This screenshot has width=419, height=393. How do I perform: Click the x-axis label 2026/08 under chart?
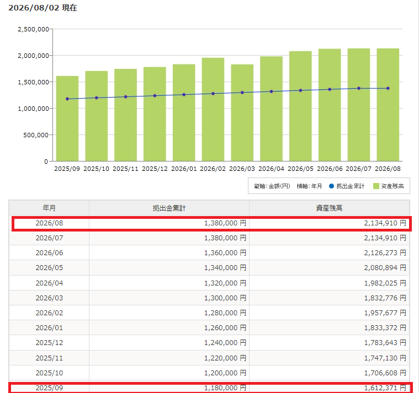(x=388, y=169)
